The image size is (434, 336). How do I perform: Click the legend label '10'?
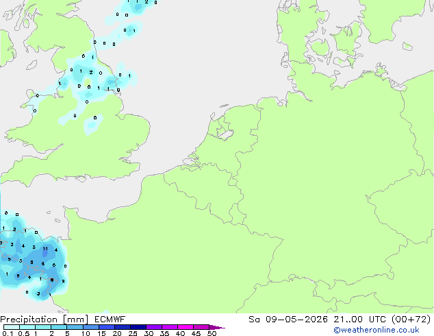(x=86, y=333)
